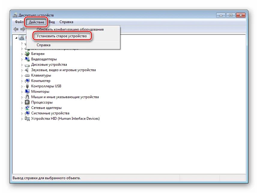The image size is (258, 193).
Task: Click the speaker icon for Звуковые устройства
Action: (27, 70)
